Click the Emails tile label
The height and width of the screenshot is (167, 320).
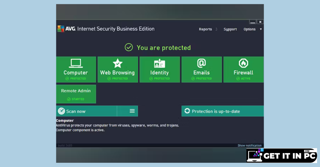tap(201, 73)
